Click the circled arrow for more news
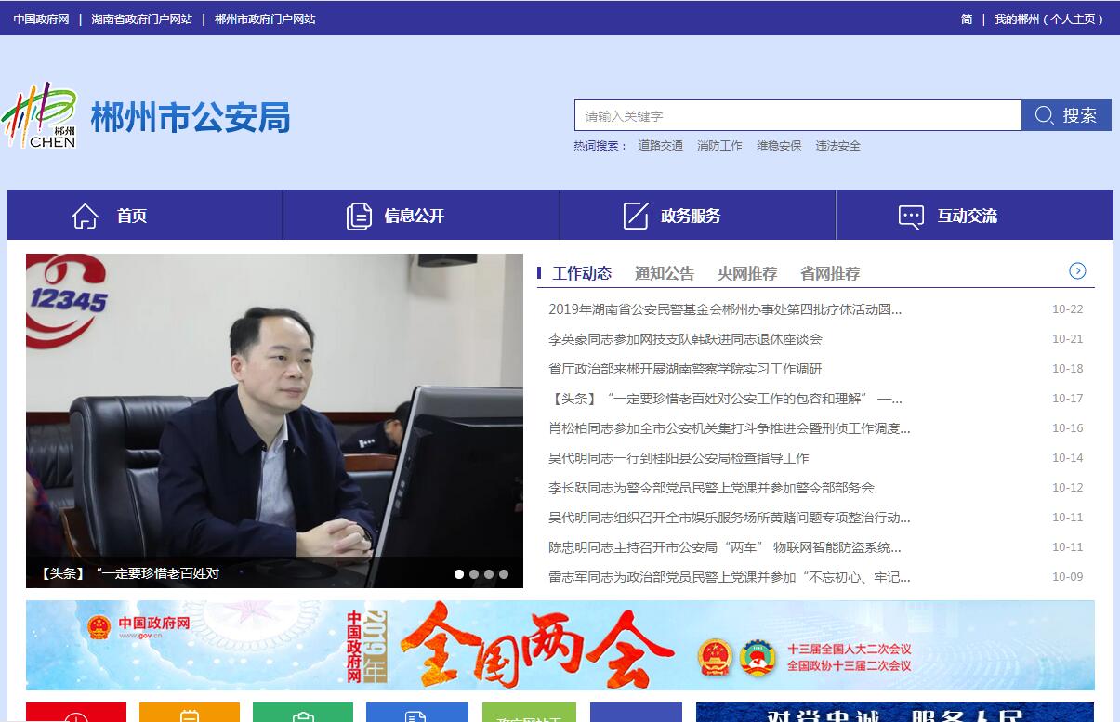1120x722 pixels. tap(1077, 271)
